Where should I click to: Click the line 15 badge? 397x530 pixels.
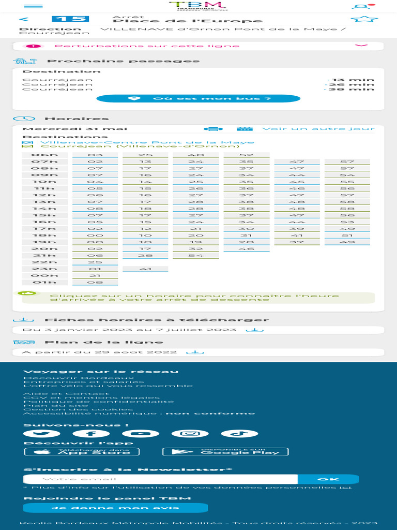(70, 19)
